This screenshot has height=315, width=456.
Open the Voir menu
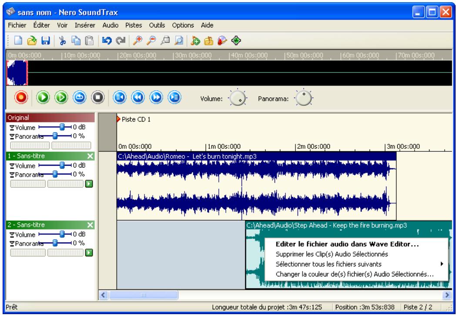pyautogui.click(x=62, y=25)
